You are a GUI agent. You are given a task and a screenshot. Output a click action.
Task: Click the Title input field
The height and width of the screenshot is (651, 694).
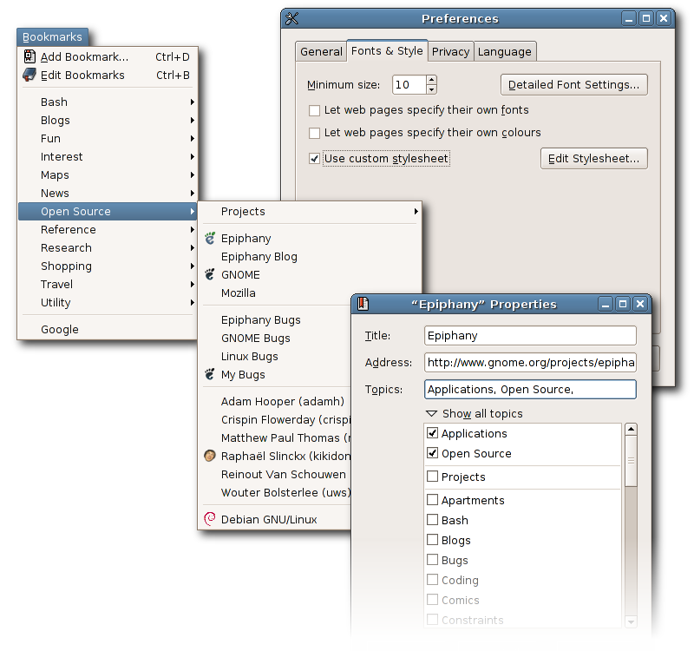pos(530,336)
